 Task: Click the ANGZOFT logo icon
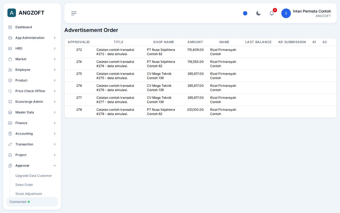pos(12,13)
